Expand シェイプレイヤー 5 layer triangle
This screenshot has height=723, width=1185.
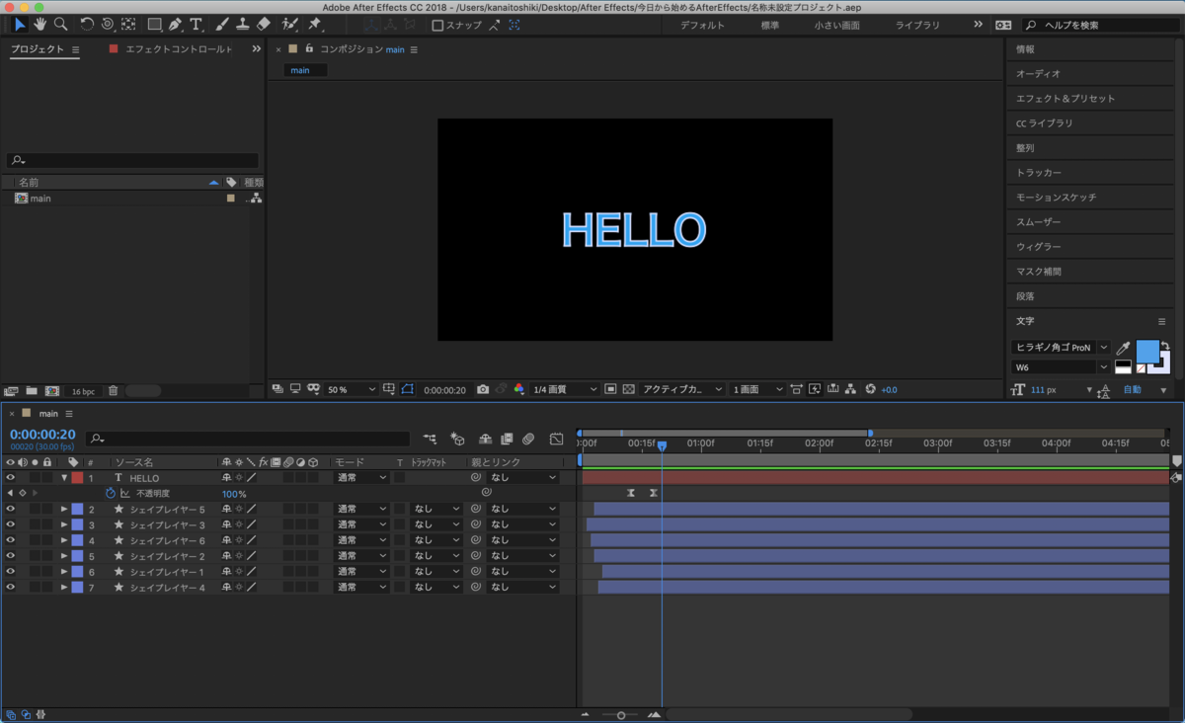coord(64,509)
